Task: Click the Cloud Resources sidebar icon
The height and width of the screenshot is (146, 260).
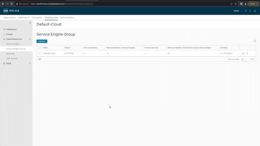Action: tap(4, 39)
